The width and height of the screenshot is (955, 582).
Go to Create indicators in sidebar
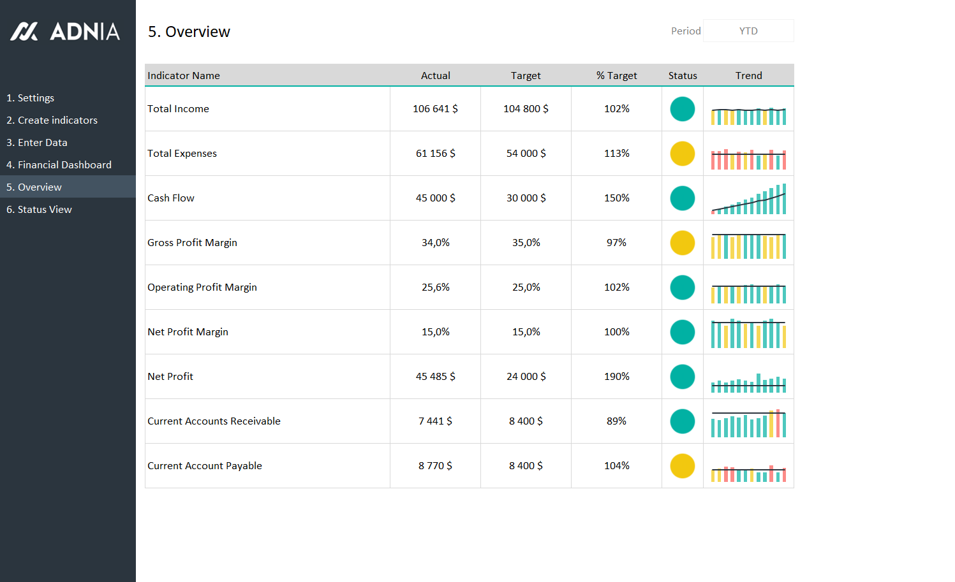click(52, 120)
